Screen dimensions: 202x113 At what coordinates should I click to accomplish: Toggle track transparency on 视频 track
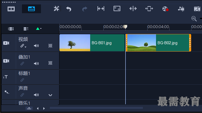pos(50,46)
